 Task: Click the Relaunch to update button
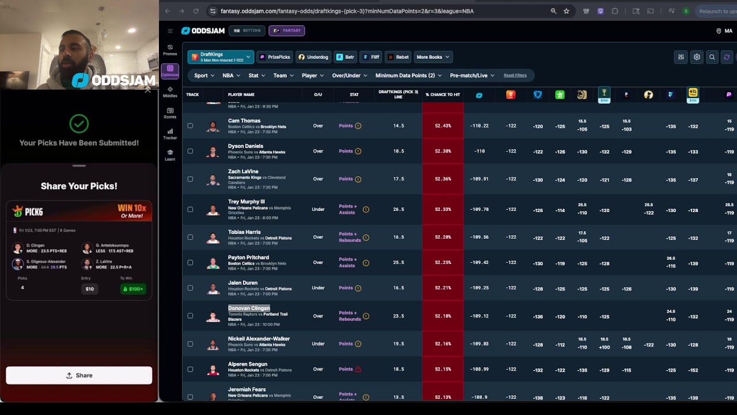[716, 11]
